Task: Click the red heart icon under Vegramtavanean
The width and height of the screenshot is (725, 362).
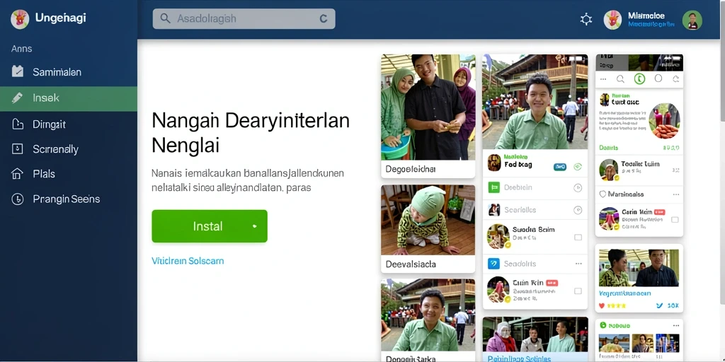Action: [x=602, y=305]
